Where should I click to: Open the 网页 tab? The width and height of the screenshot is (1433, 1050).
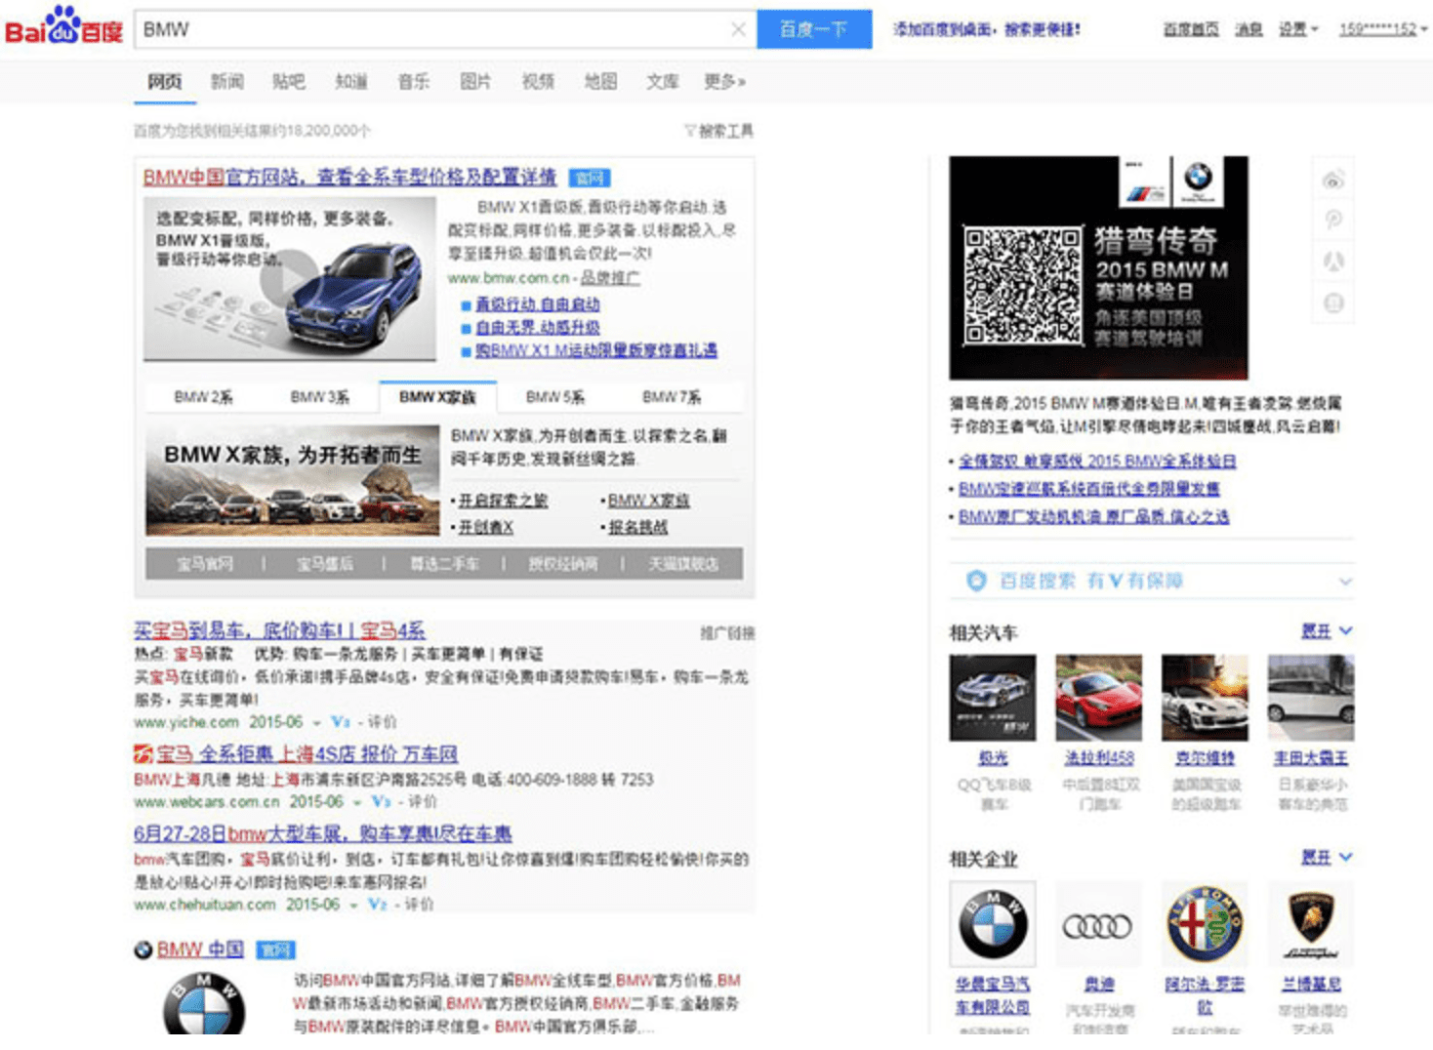pos(165,82)
